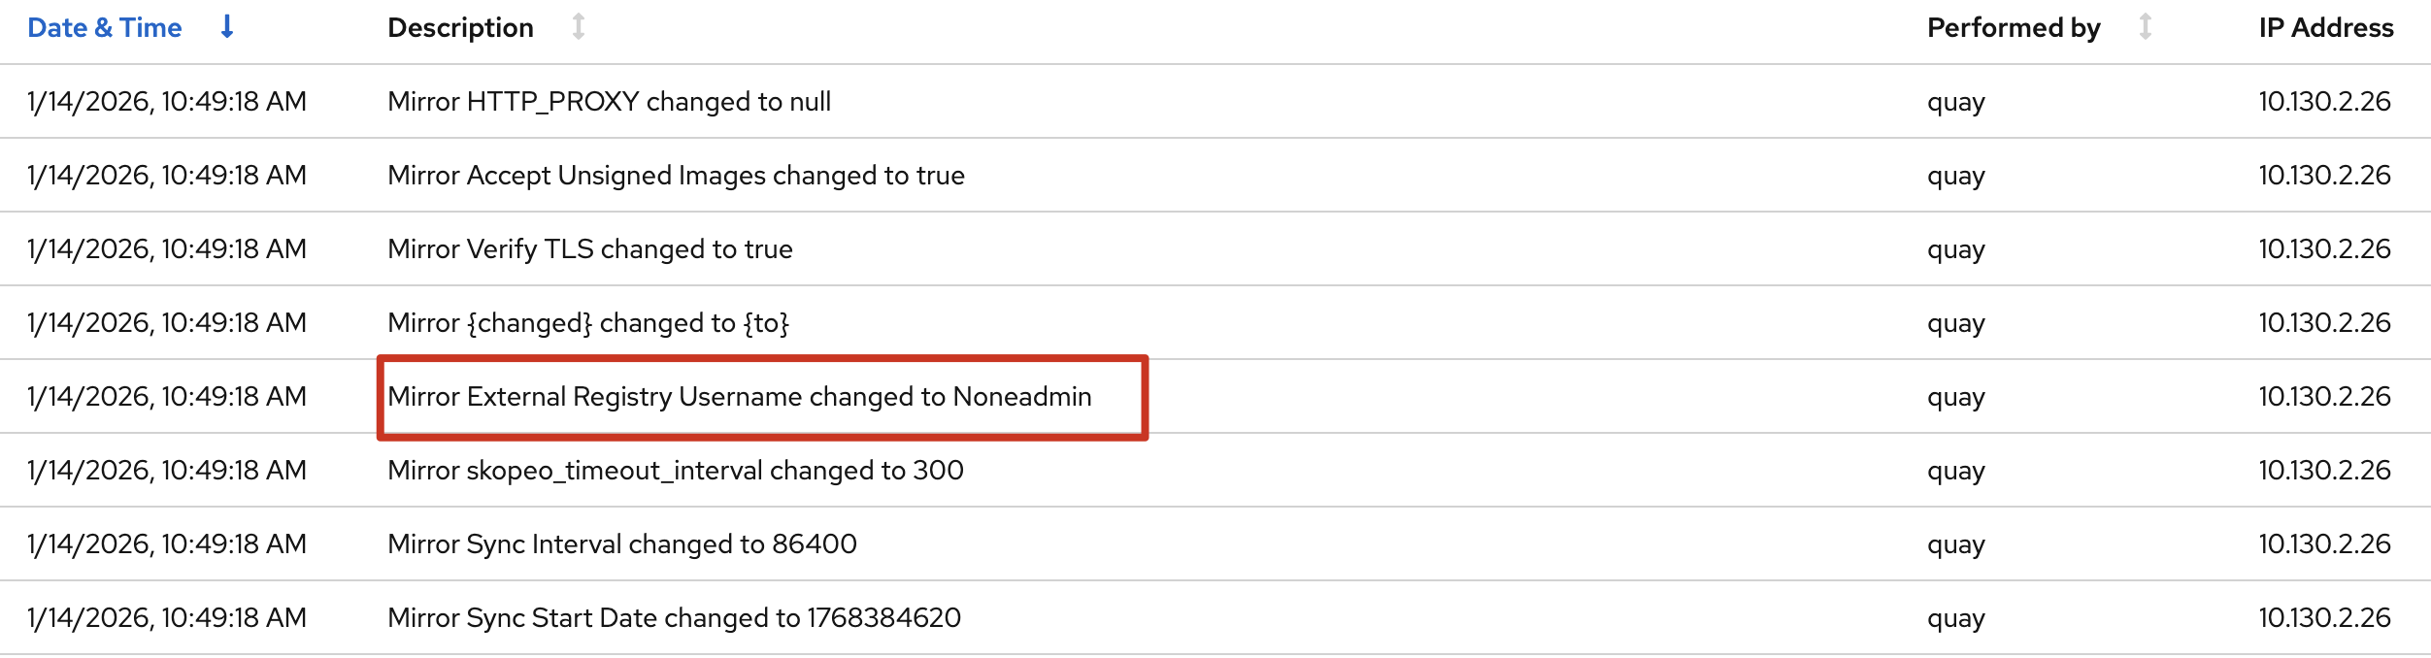This screenshot has height=658, width=2431.
Task: Click the timestamp of the Sync Interval row
Action: (x=167, y=544)
